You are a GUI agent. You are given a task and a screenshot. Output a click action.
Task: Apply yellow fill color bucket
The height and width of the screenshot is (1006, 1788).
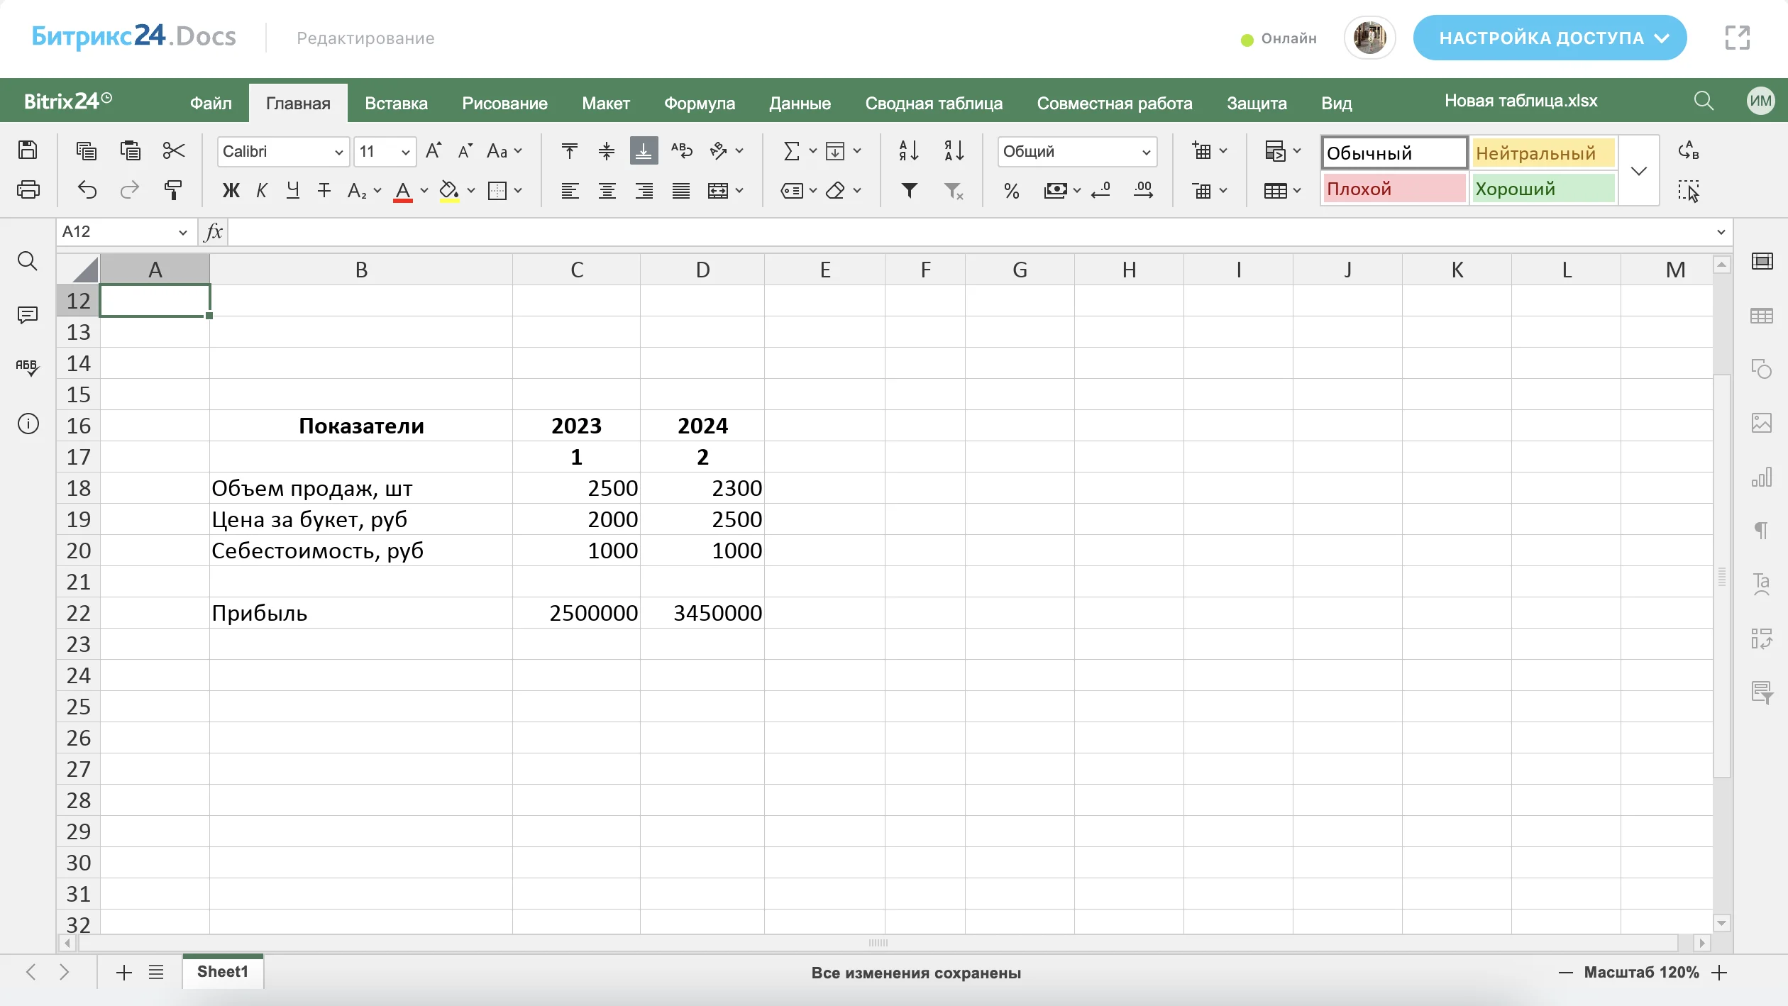click(449, 190)
